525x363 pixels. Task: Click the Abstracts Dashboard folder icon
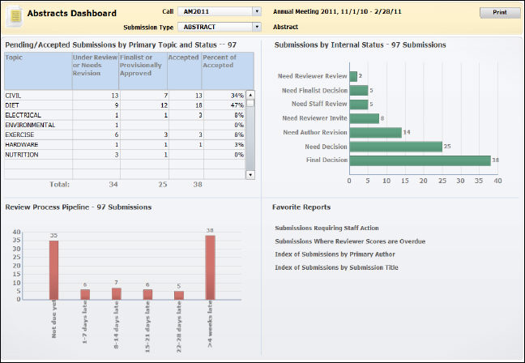click(14, 14)
